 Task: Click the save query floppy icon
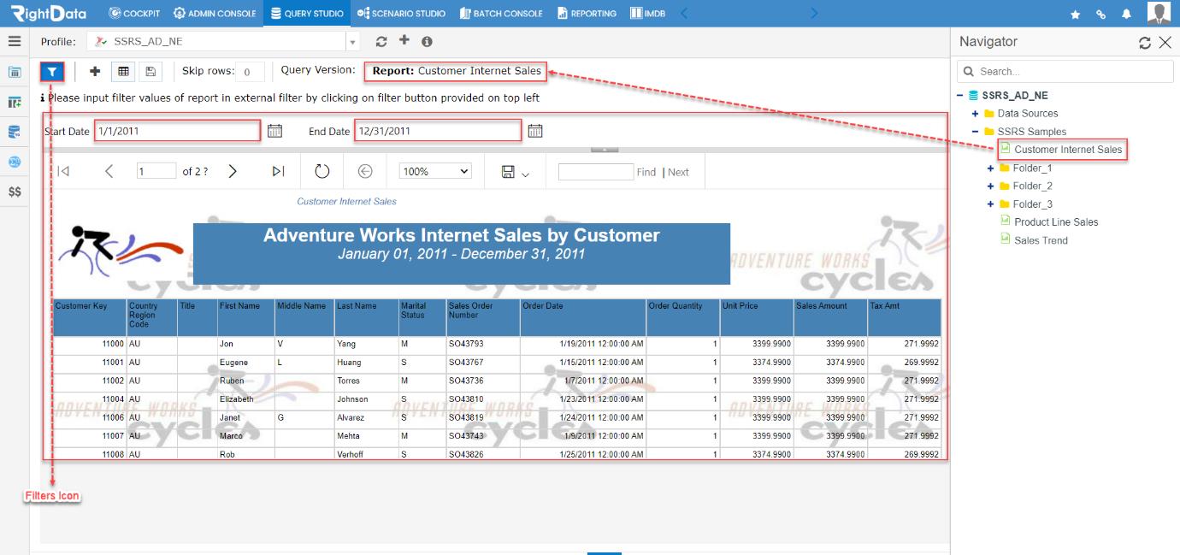(x=150, y=72)
